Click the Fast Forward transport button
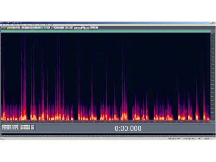The width and height of the screenshot is (216, 162). pos(10,128)
